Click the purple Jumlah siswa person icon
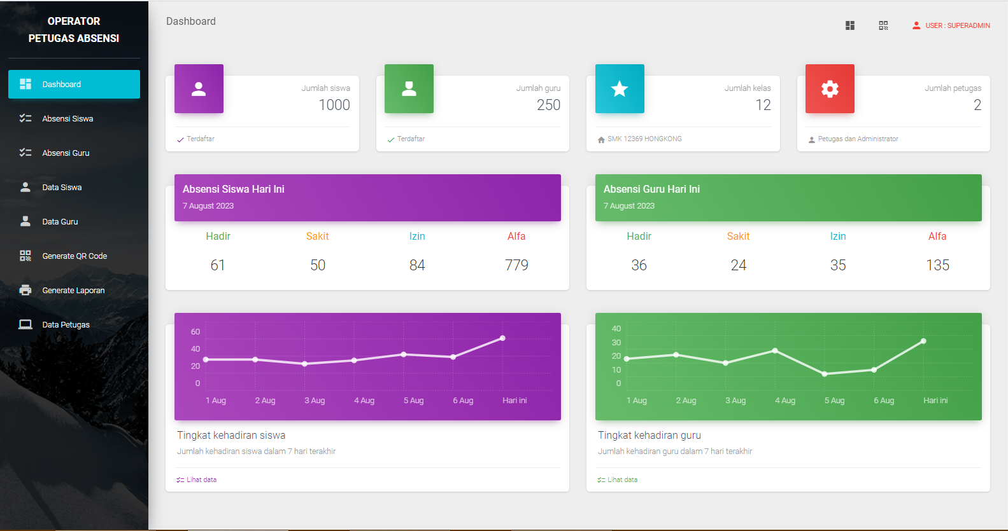 pos(199,89)
